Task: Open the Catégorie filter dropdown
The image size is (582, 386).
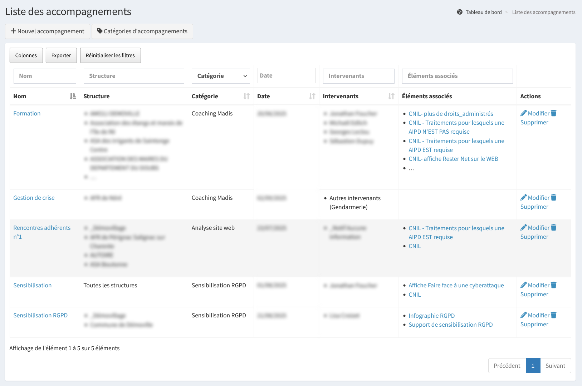Action: pyautogui.click(x=221, y=76)
